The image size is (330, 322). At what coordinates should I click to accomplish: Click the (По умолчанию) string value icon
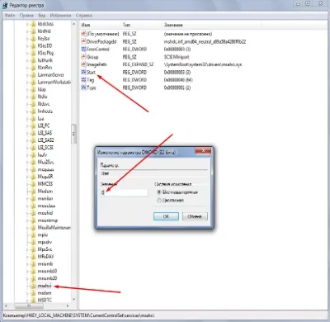coord(83,34)
